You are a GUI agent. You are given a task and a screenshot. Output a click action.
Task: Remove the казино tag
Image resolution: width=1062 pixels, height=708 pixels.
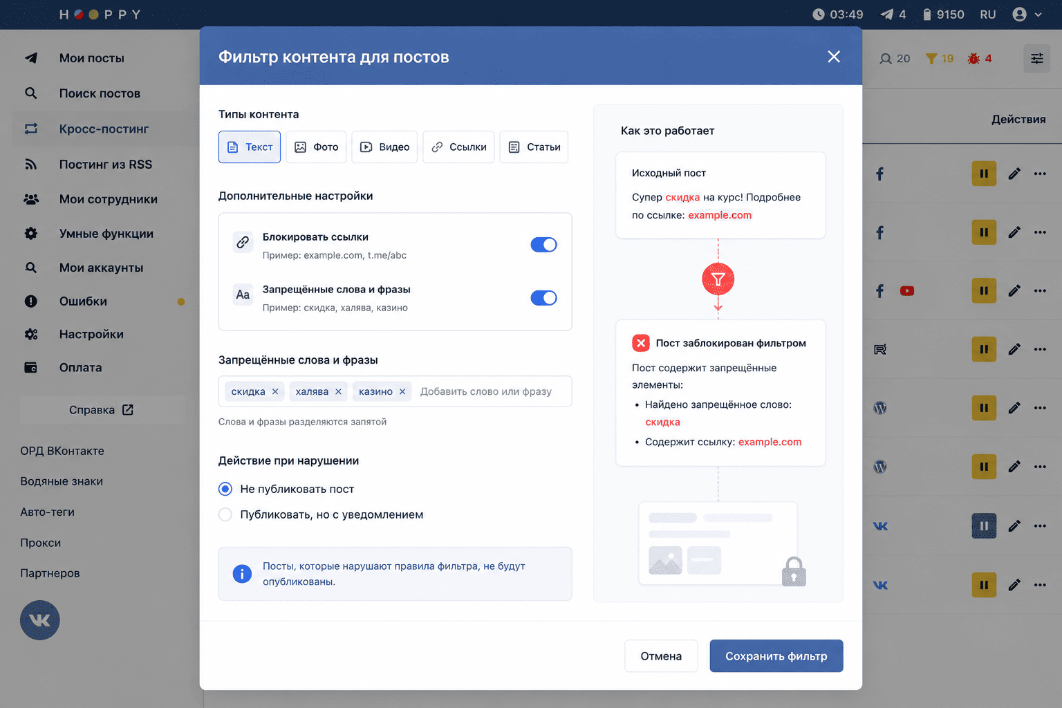402,391
